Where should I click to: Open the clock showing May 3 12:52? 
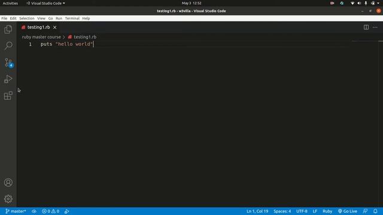pos(191,3)
